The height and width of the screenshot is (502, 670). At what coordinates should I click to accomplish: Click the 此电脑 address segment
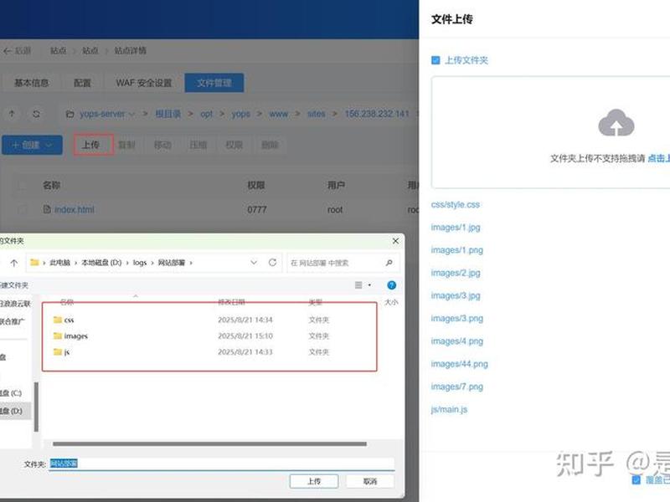[59, 263]
